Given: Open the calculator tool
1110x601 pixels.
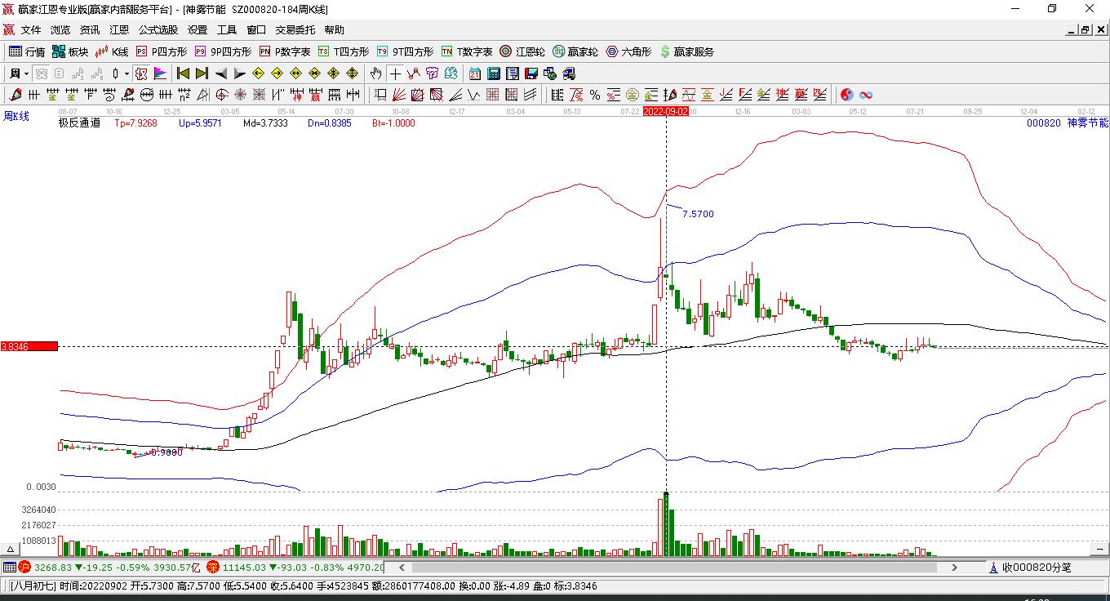Looking at the screenshot, I should 494,73.
